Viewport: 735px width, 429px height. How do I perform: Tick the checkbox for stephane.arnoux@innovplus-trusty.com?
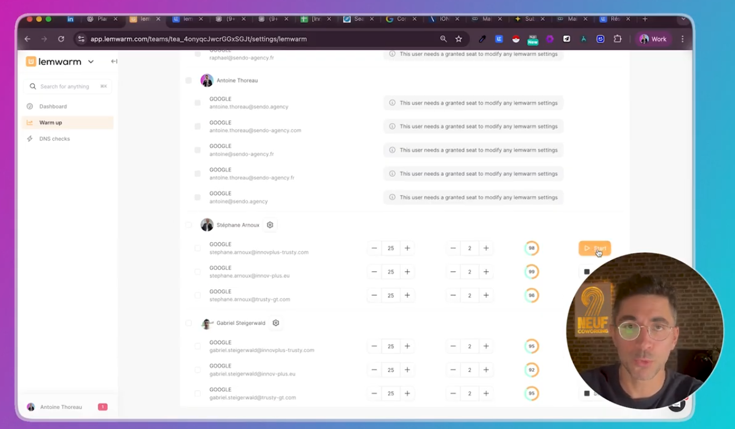(x=198, y=248)
